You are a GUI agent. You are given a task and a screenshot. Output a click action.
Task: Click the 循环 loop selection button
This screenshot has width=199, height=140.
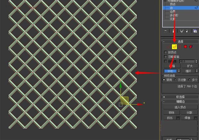188,71
